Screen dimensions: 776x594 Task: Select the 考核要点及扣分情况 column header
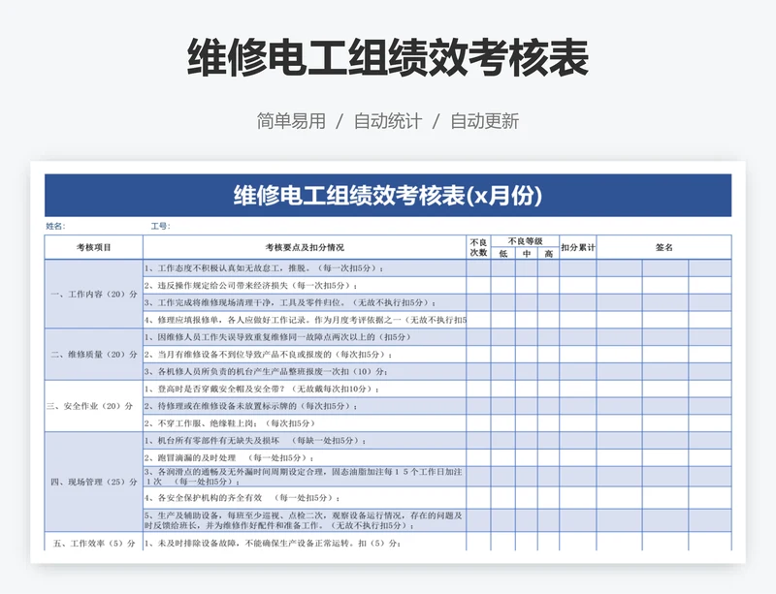coord(304,247)
